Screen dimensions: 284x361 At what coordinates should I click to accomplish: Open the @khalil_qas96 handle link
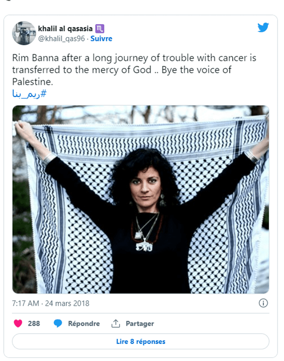[61, 39]
